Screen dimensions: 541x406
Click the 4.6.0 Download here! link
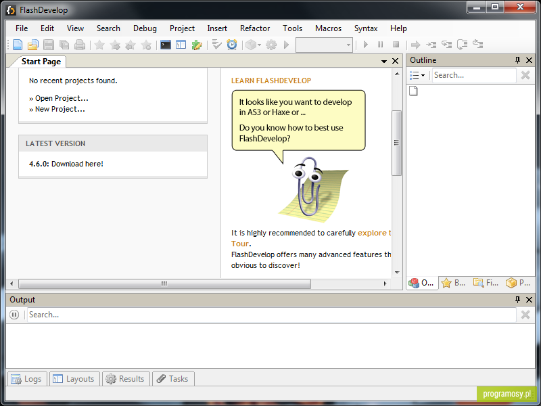click(x=66, y=164)
